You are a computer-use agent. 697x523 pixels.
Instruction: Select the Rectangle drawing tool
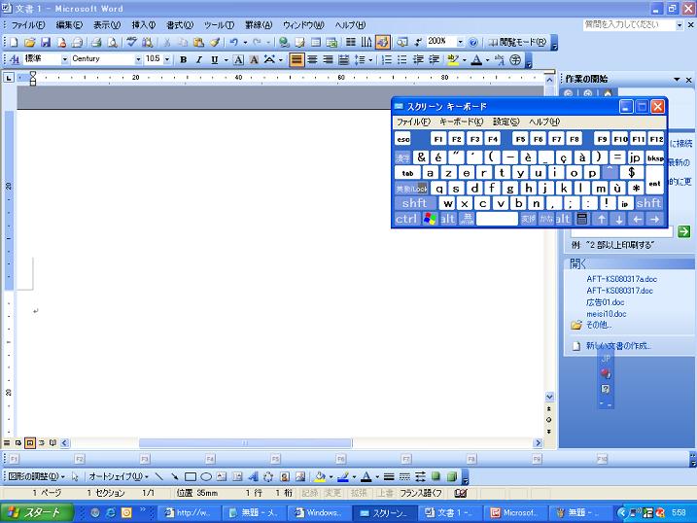(191, 476)
